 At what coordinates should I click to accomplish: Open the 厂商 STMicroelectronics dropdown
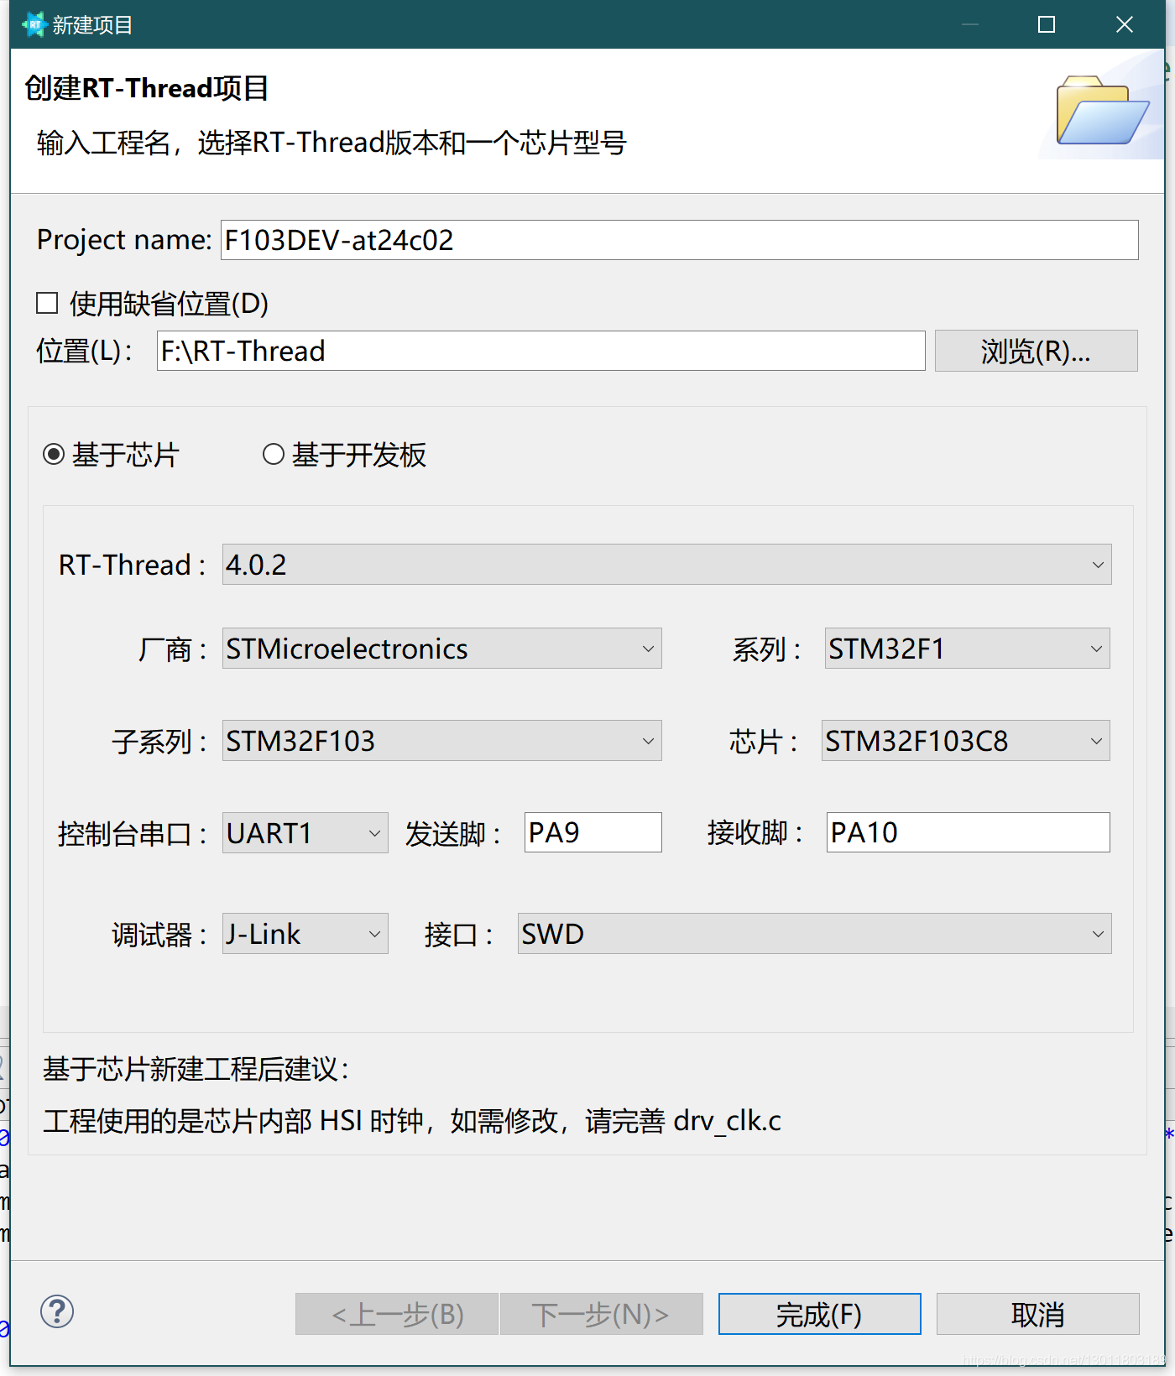(x=441, y=649)
